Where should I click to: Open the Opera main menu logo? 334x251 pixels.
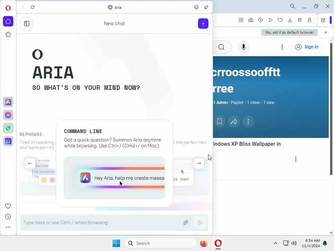click(8, 8)
